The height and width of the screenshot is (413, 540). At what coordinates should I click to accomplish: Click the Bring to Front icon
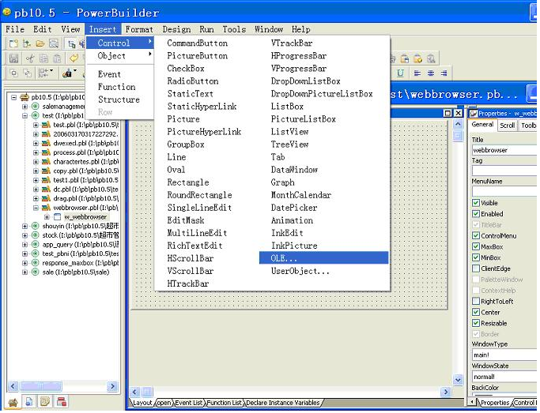pyautogui.click(x=13, y=73)
